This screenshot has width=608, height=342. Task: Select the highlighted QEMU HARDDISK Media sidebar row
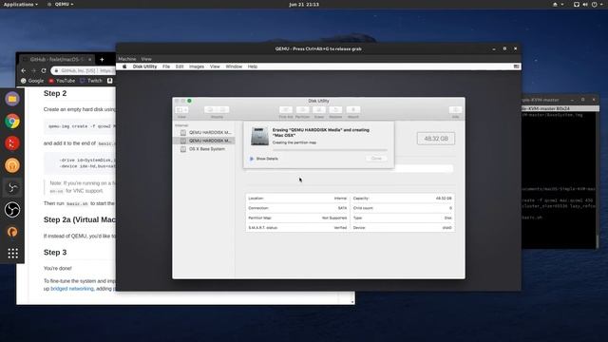[204, 141]
